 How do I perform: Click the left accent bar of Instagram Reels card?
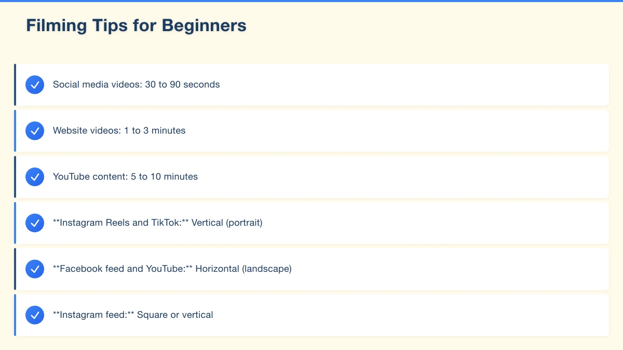click(15, 223)
